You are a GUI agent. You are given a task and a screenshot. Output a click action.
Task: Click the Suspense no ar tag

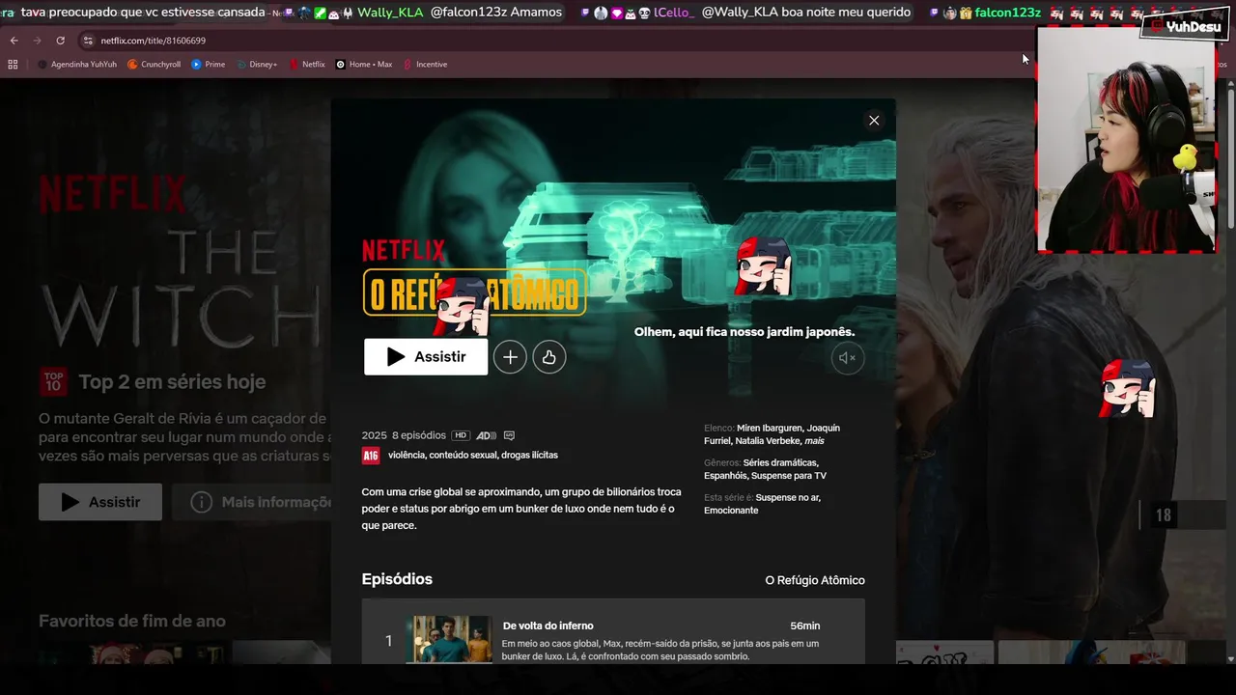tap(788, 497)
